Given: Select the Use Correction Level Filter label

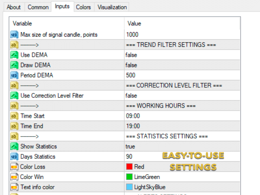Looking at the screenshot, I should coord(52,95).
